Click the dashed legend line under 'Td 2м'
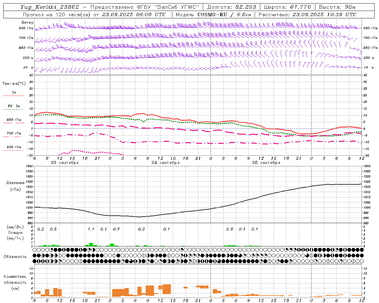Image resolution: width=379 pixels, height=303 pixels. tap(13, 109)
